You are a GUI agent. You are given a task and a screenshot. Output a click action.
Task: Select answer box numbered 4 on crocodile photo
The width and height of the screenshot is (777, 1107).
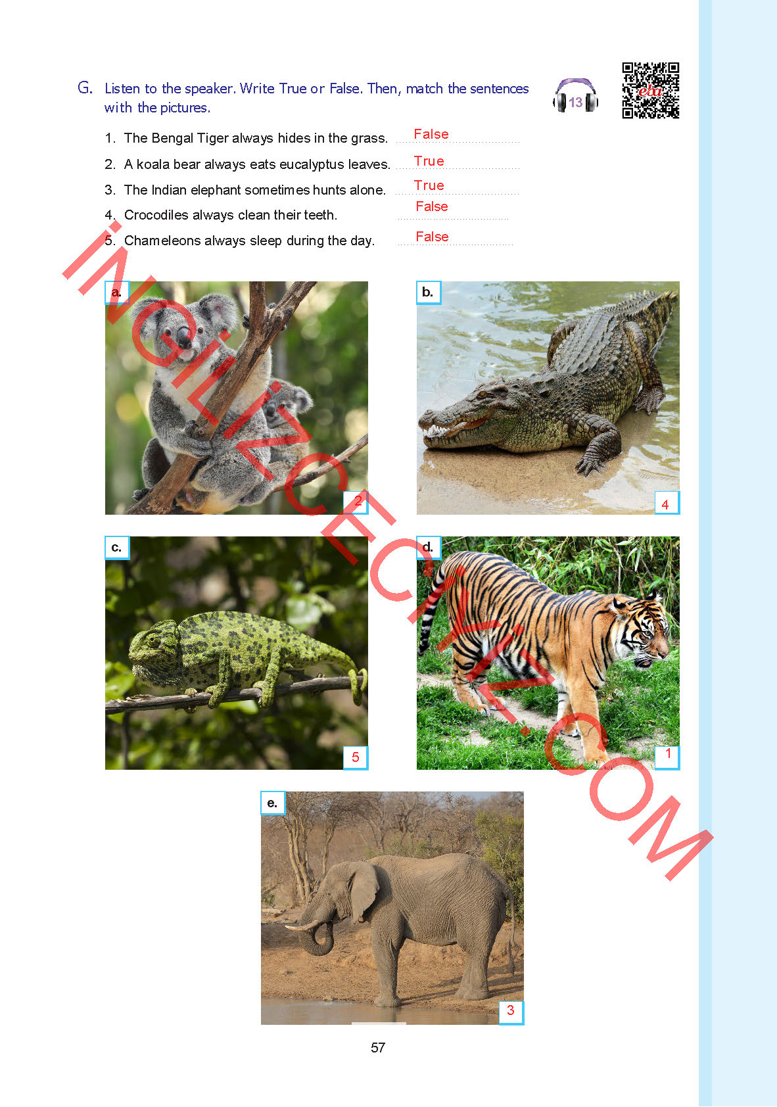(x=667, y=503)
